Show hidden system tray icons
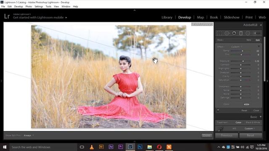This screenshot has height=151, width=269. point(219,147)
